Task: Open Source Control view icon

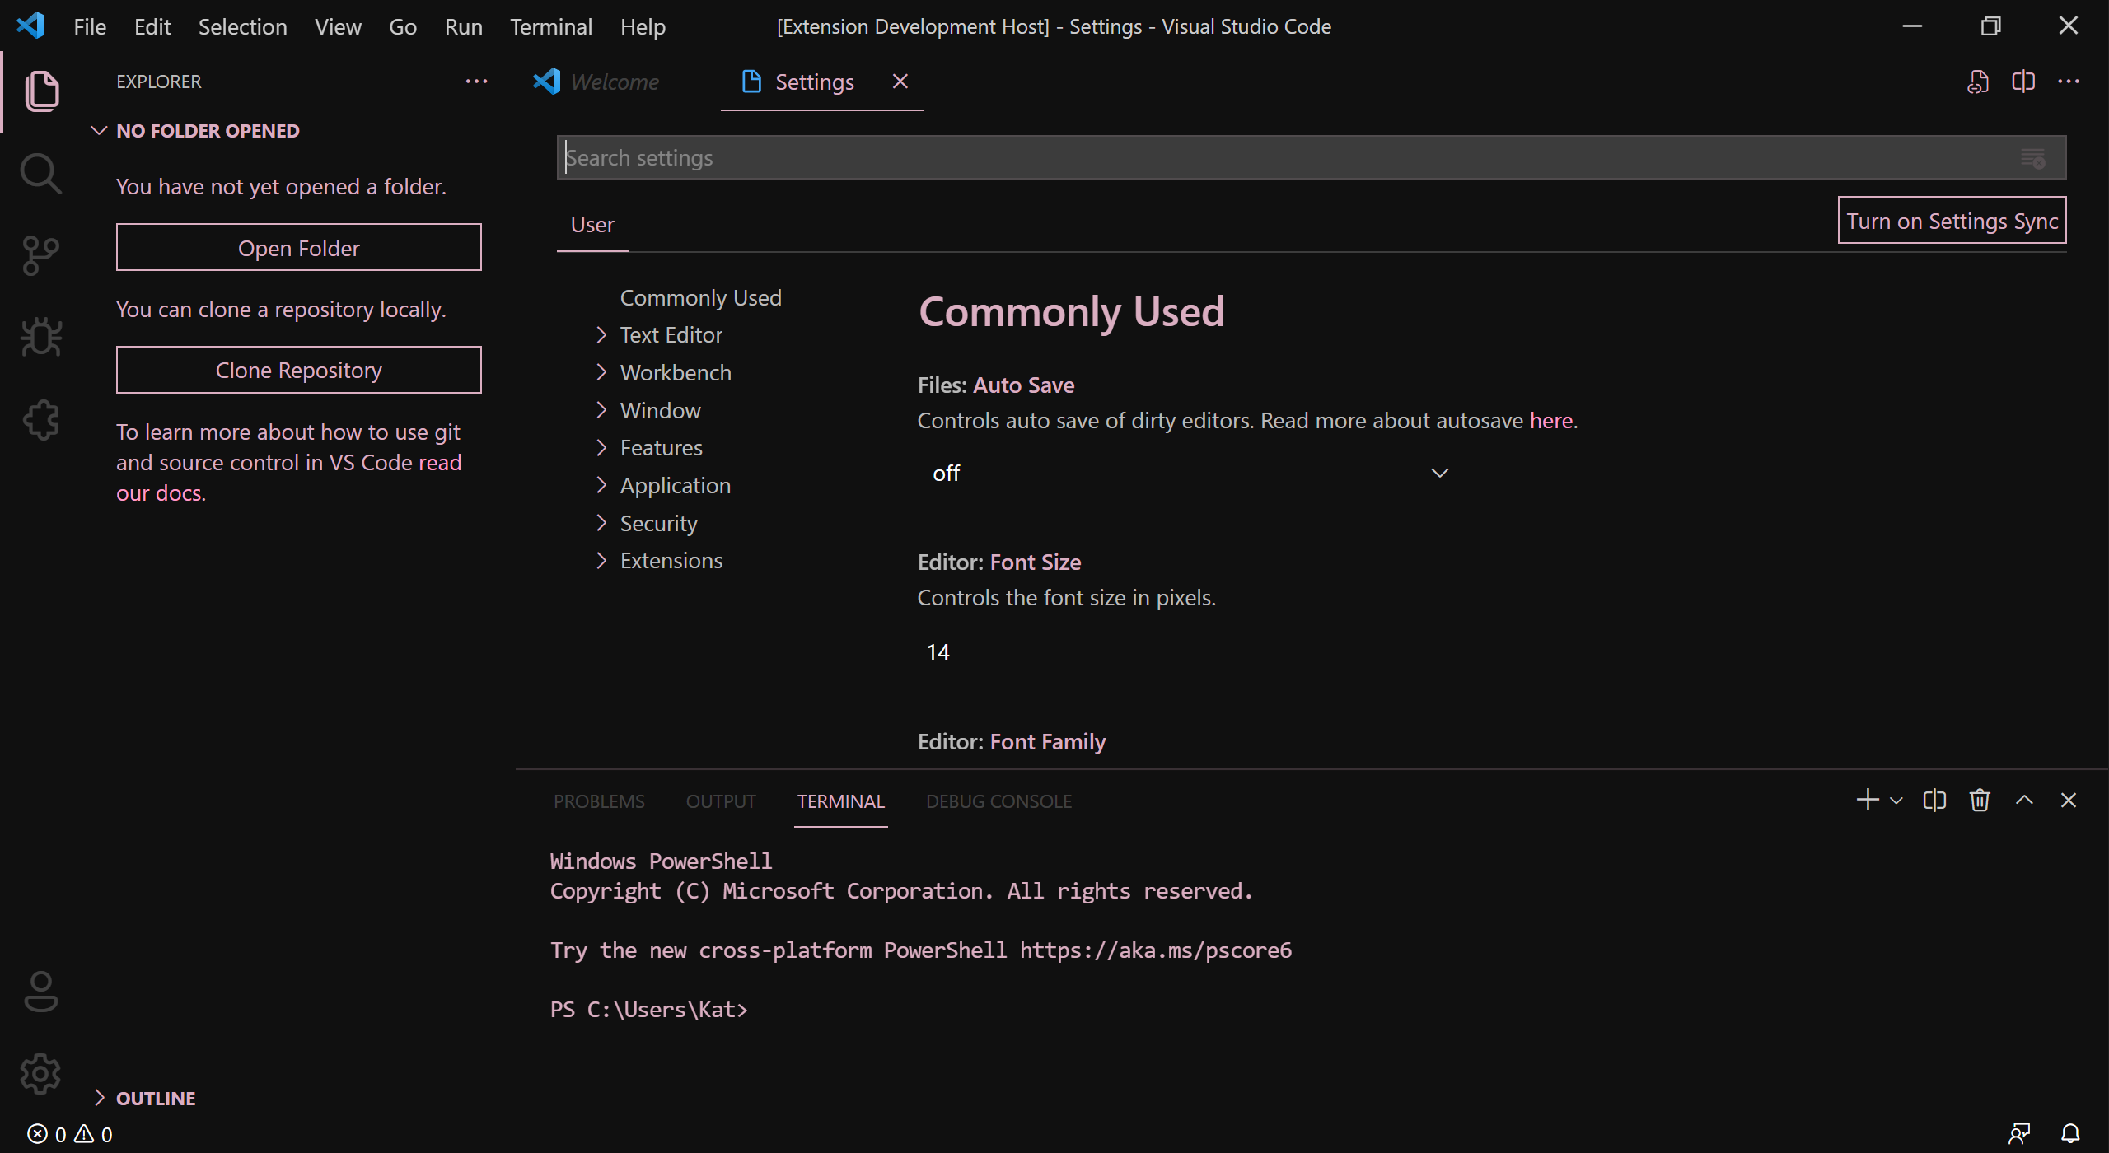Action: point(40,256)
